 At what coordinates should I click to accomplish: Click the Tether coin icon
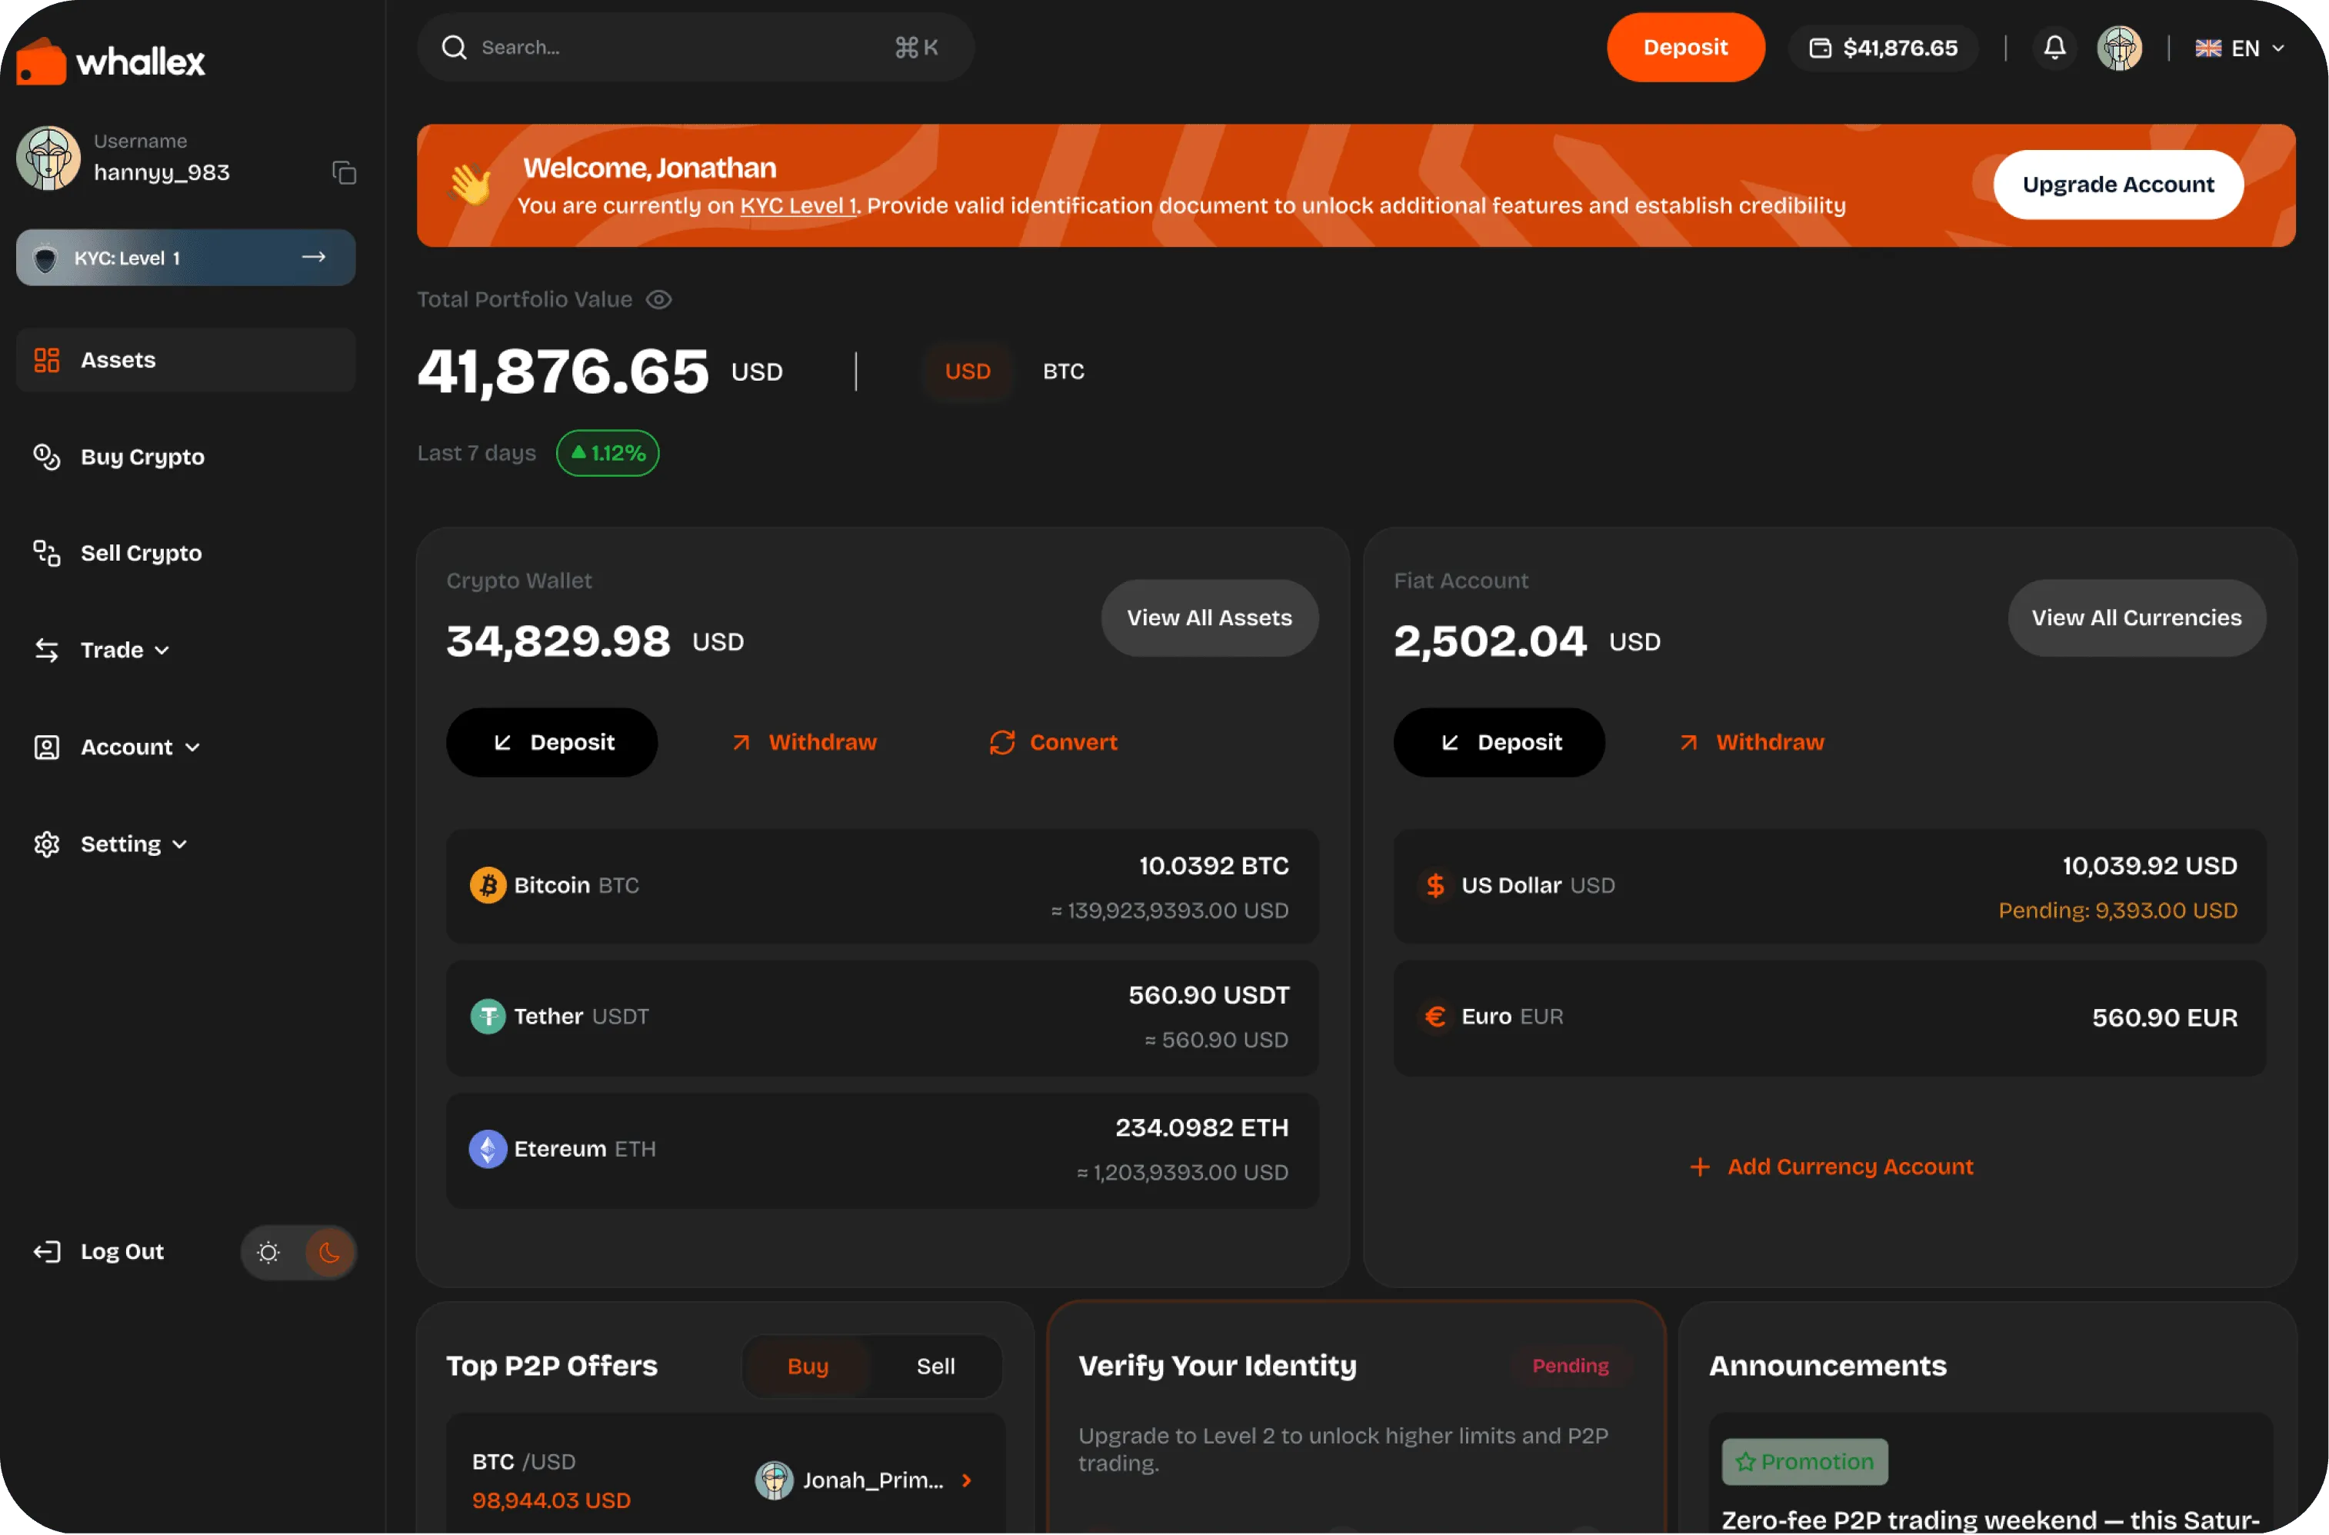488,1016
